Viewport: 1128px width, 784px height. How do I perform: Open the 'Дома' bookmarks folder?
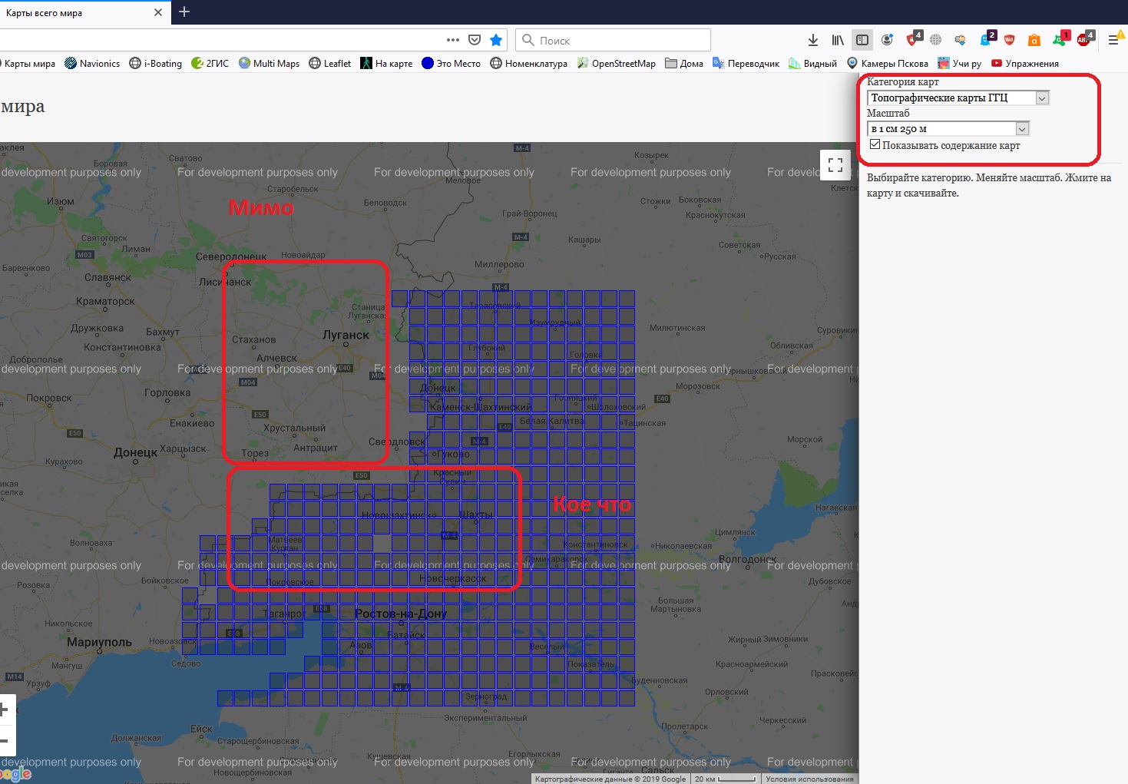684,64
